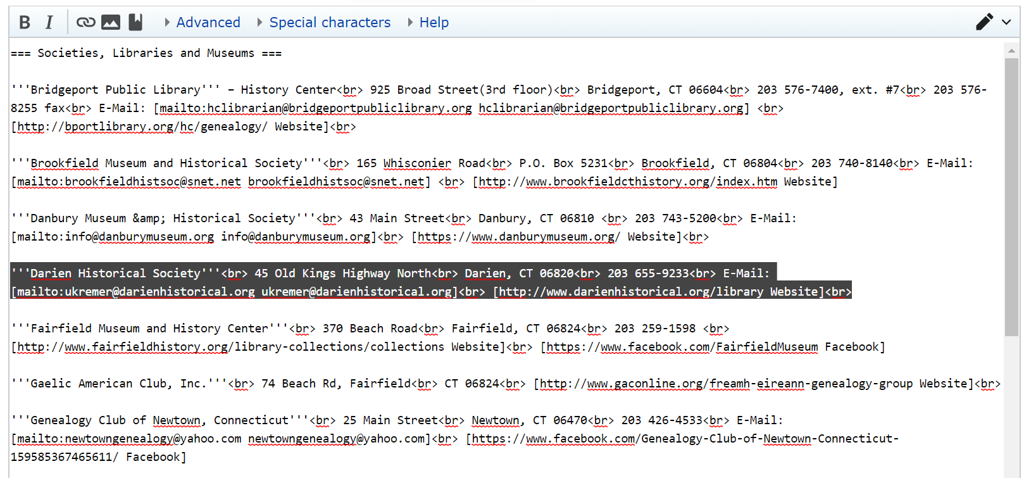Click the www.danburymuseum.org URL text
Screen dimensions: 1031x478
coord(519,237)
